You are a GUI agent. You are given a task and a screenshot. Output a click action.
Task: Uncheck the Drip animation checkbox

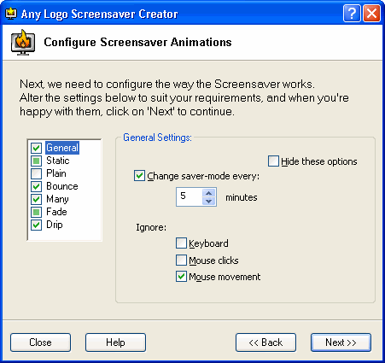(x=37, y=225)
